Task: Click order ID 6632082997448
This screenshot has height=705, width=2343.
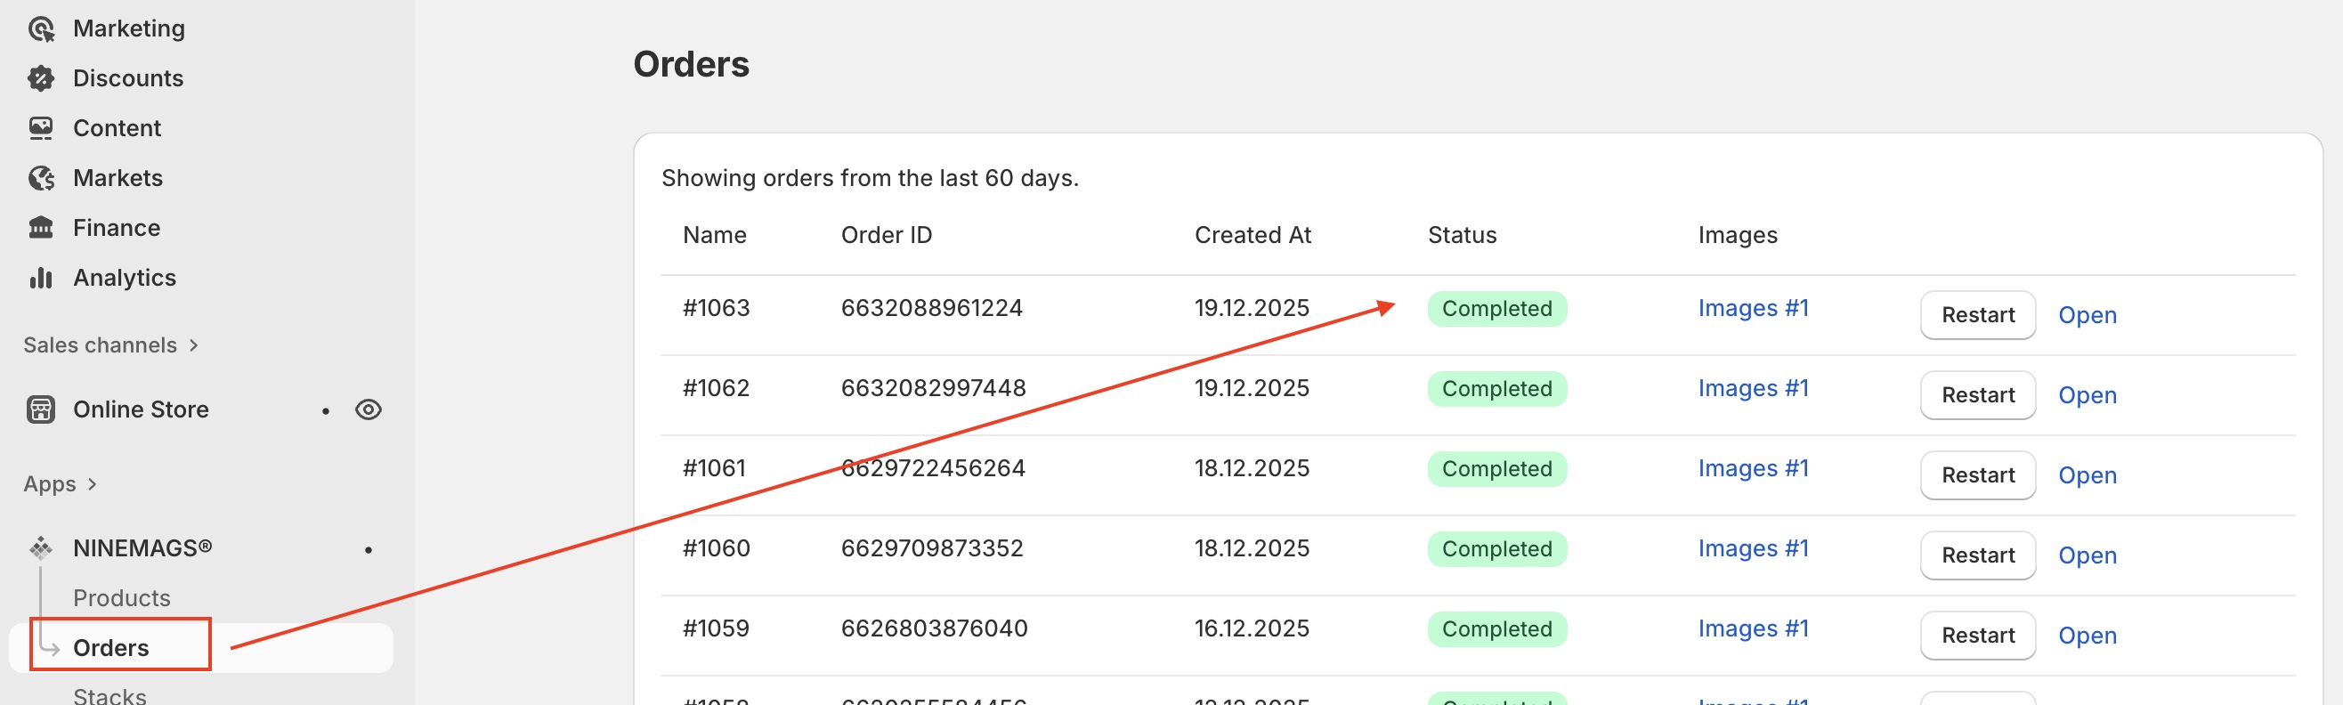Action: [933, 387]
